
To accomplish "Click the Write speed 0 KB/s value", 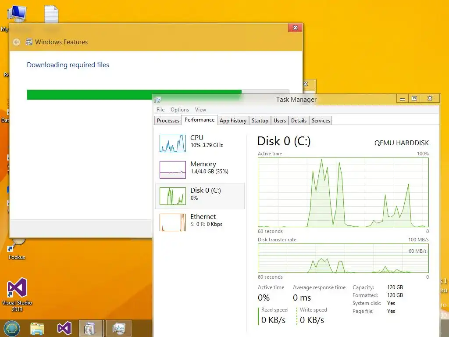I will [x=312, y=320].
